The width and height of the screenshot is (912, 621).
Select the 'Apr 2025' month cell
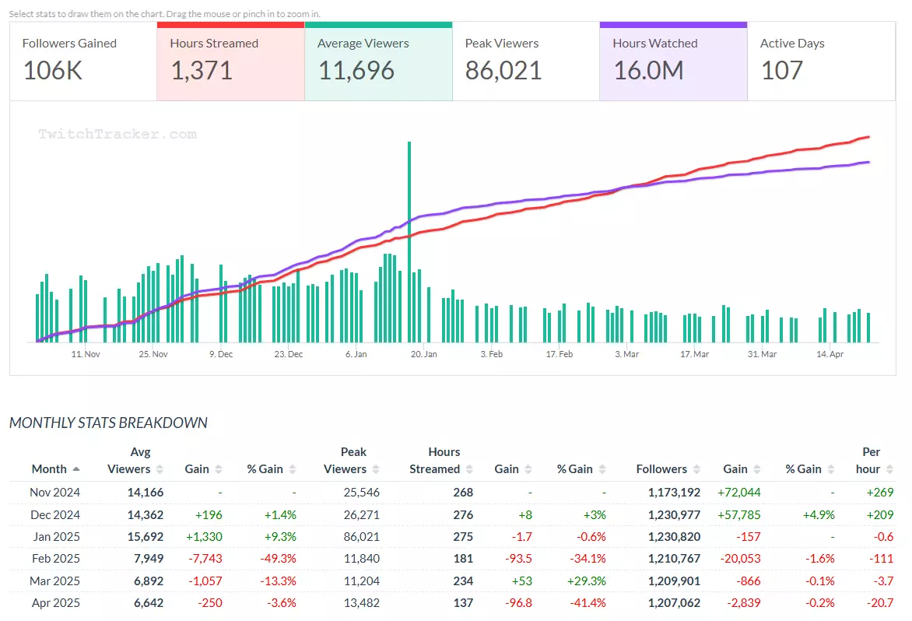coord(56,603)
